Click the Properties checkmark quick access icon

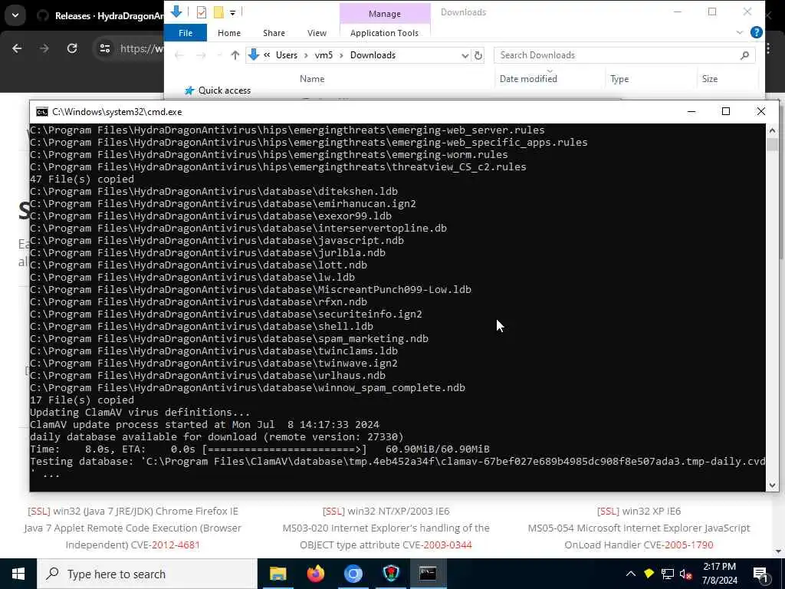pyautogui.click(x=202, y=12)
